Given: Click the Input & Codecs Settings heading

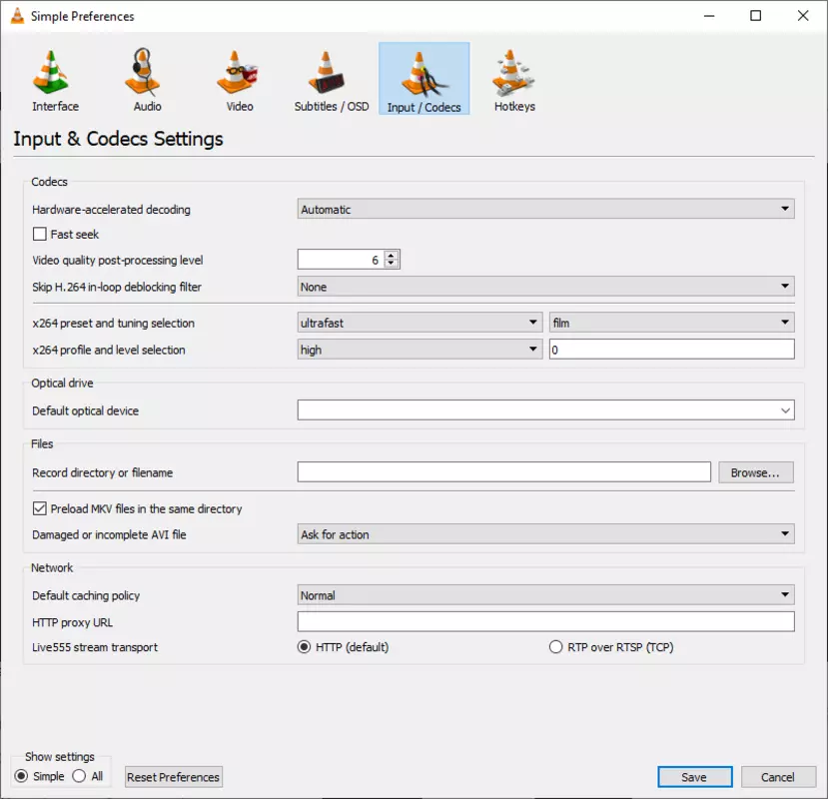Looking at the screenshot, I should (118, 139).
